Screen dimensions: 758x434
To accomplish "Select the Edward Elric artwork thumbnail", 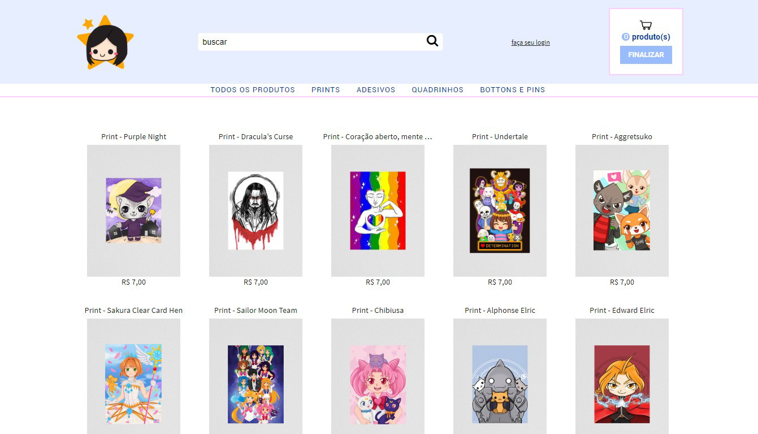I will click(x=622, y=376).
